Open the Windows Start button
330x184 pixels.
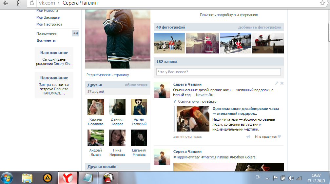click(7, 178)
